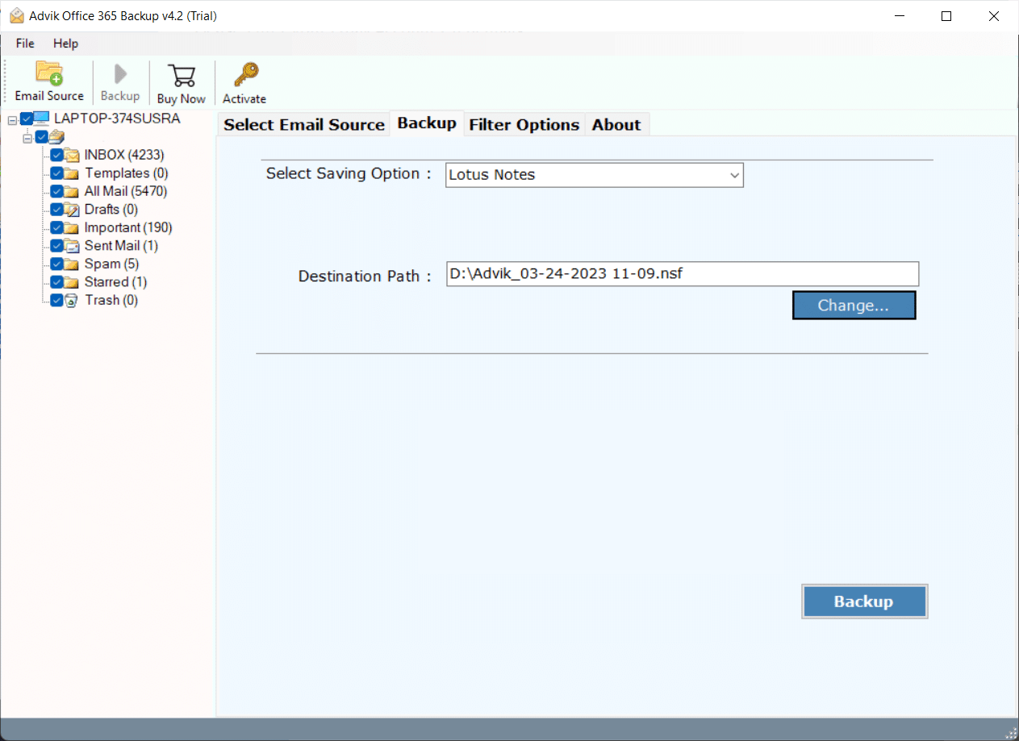Uncheck the Templates (0) checkbox
Screen dimensions: 1019x741
pyautogui.click(x=56, y=173)
